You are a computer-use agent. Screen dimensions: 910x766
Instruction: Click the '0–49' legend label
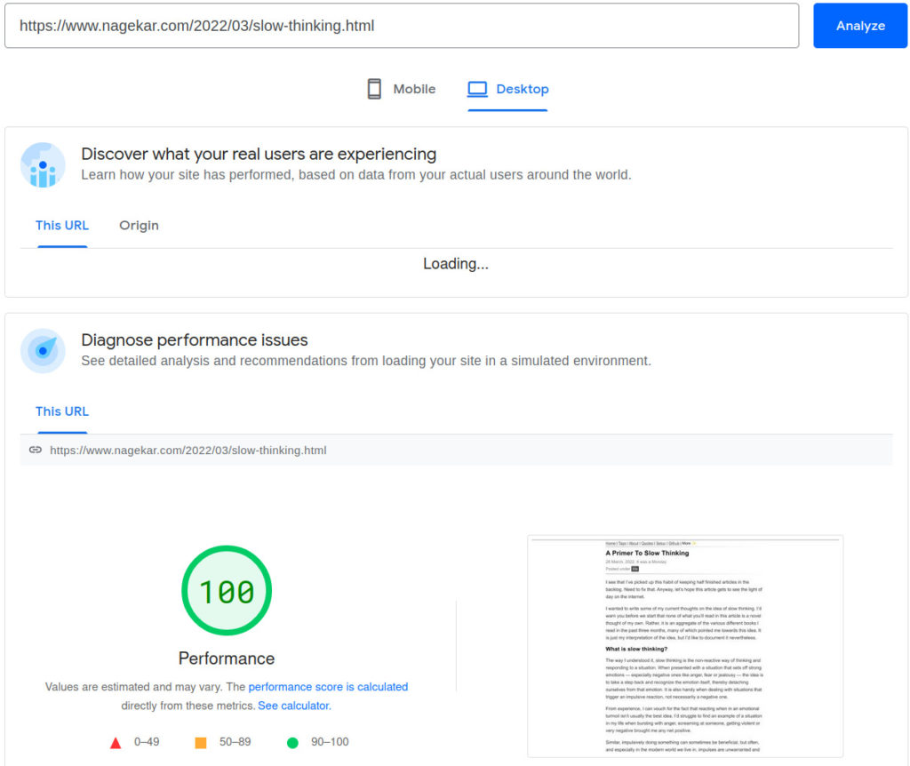pyautogui.click(x=147, y=742)
